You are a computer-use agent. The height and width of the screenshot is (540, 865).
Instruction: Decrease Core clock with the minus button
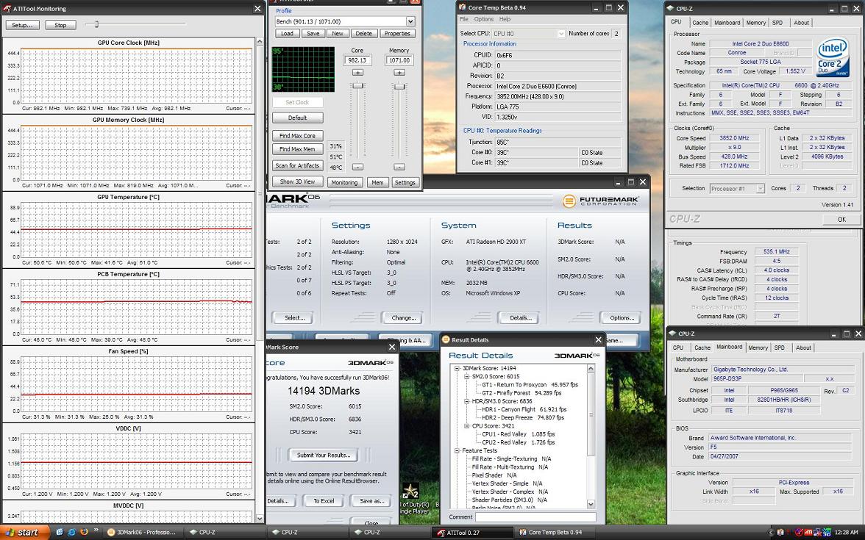[357, 167]
